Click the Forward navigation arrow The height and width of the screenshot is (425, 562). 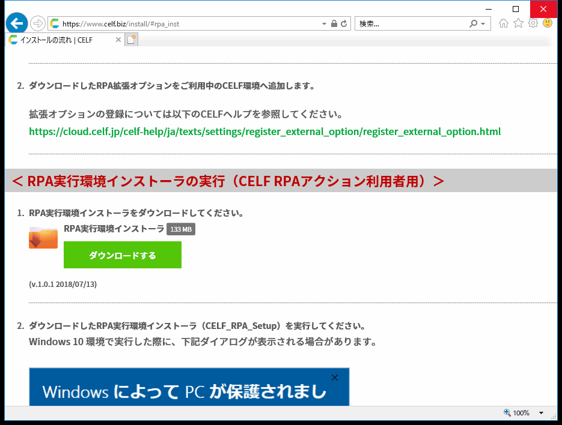37,23
